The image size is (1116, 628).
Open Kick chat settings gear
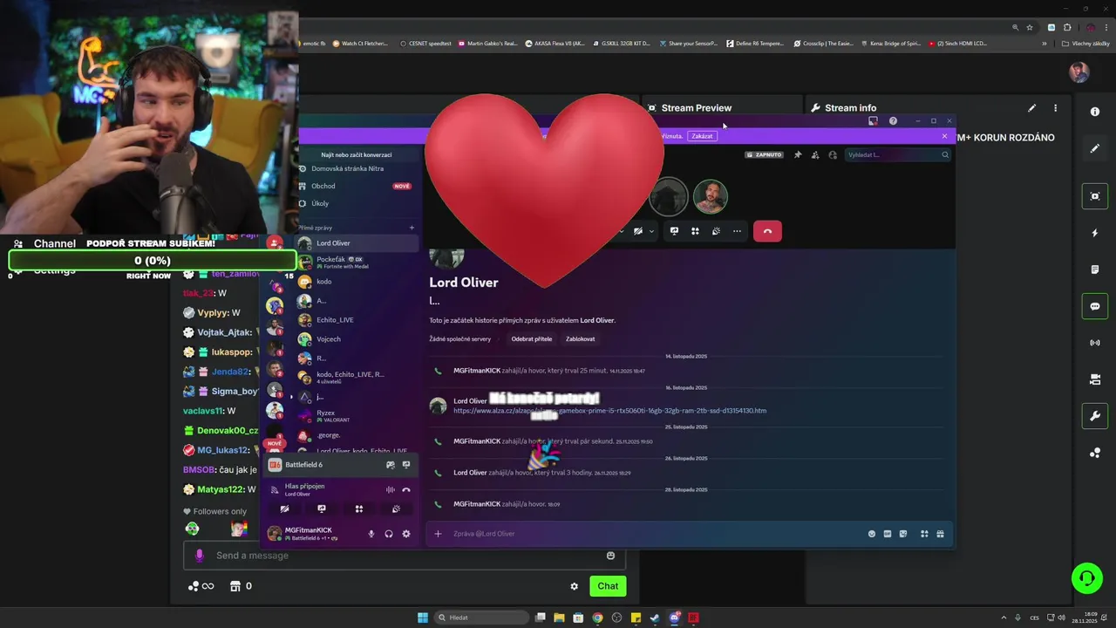[x=574, y=586]
